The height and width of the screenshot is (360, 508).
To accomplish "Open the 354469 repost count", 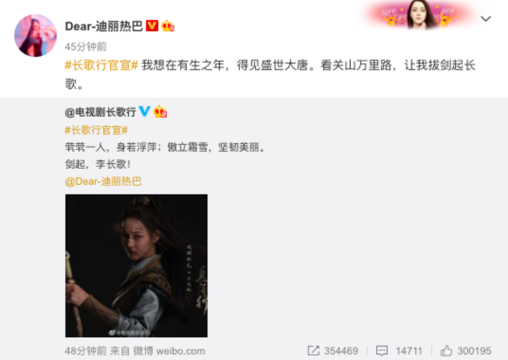I will click(x=341, y=350).
